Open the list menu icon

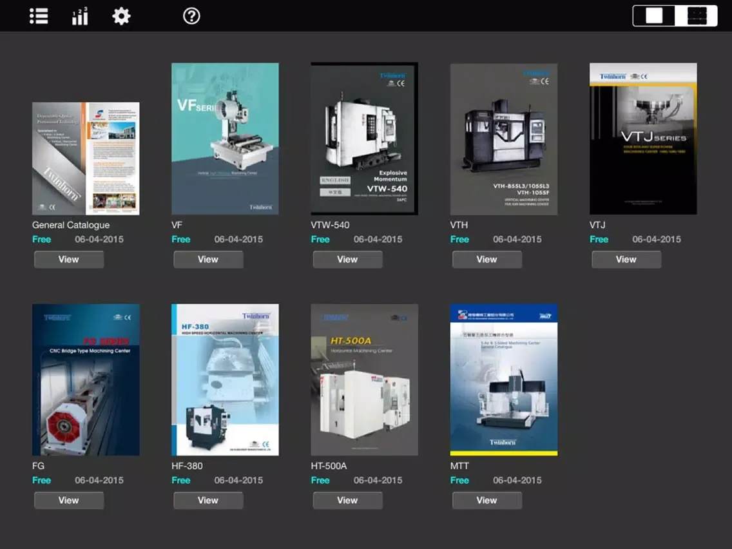[x=39, y=16]
